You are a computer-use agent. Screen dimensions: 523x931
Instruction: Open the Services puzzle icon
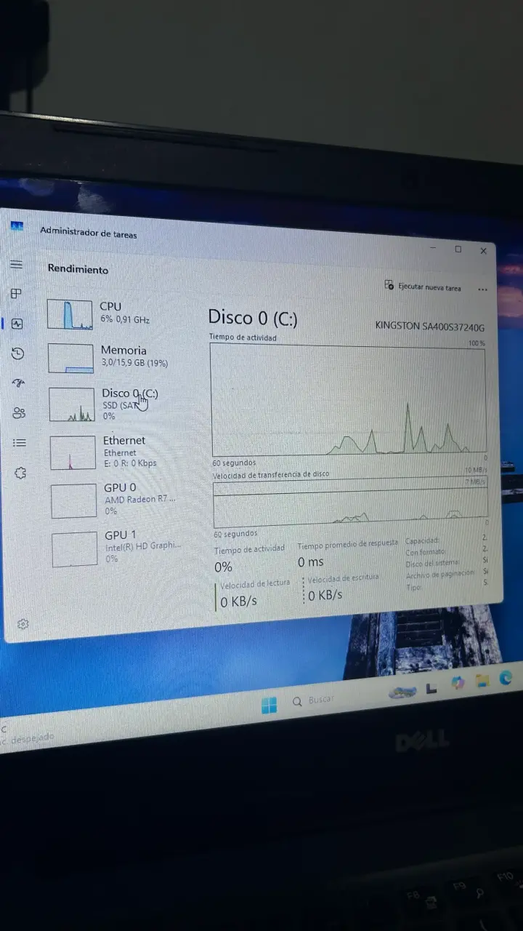(20, 473)
